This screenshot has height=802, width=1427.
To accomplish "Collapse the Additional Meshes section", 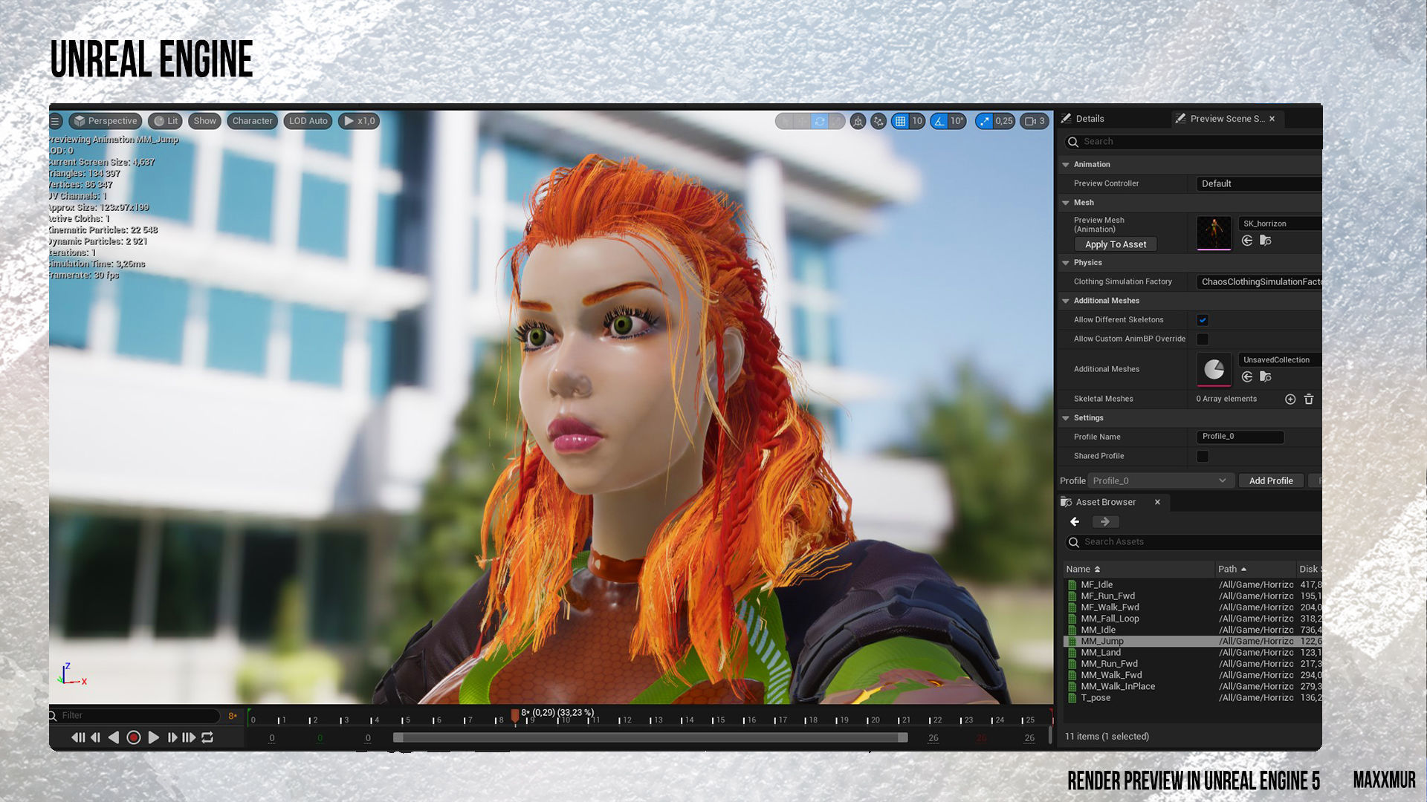I will (x=1066, y=301).
